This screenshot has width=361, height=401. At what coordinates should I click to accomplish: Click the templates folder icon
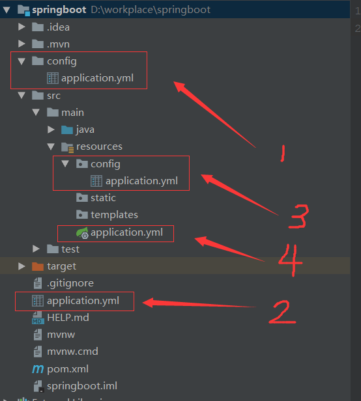(x=82, y=214)
